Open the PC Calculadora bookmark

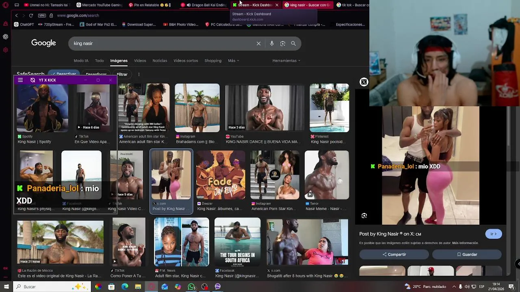pyautogui.click(x=224, y=24)
